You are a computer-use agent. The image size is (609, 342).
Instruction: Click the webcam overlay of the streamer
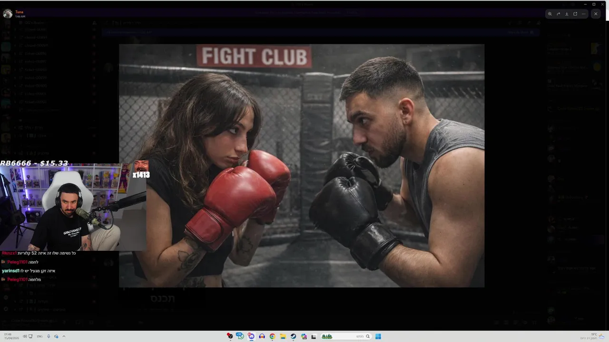(x=73, y=207)
